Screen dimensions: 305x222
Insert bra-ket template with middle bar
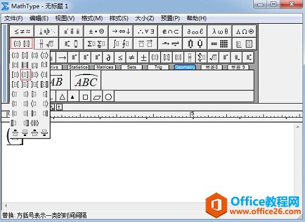(35, 123)
